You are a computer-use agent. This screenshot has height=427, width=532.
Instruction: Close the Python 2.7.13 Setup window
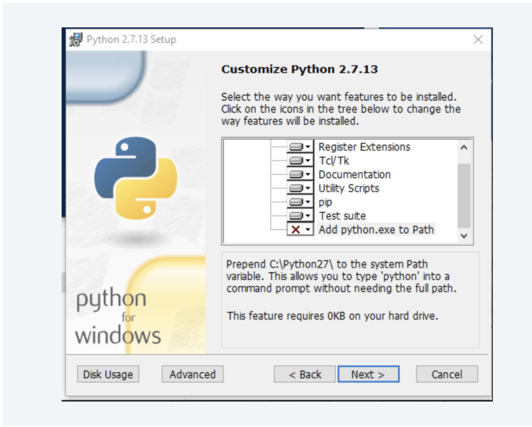(478, 40)
